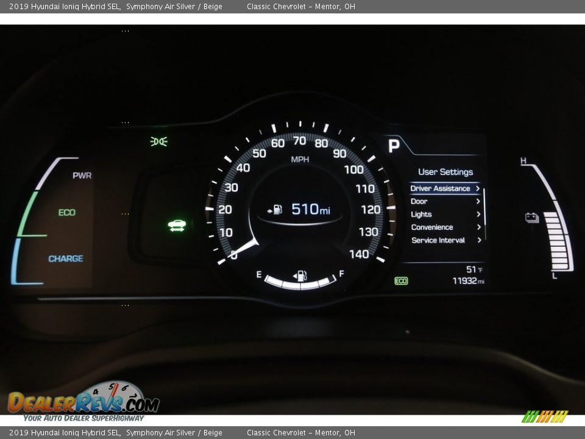The image size is (585, 439).
Task: Expand the Driver Assistance chevron
Action: point(478,188)
